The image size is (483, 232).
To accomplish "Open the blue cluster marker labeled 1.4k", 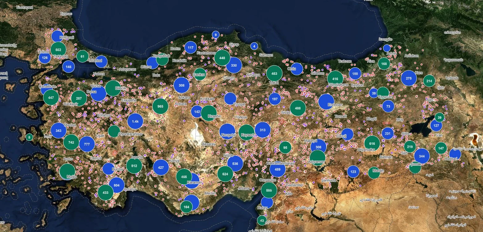I will click(x=135, y=121).
